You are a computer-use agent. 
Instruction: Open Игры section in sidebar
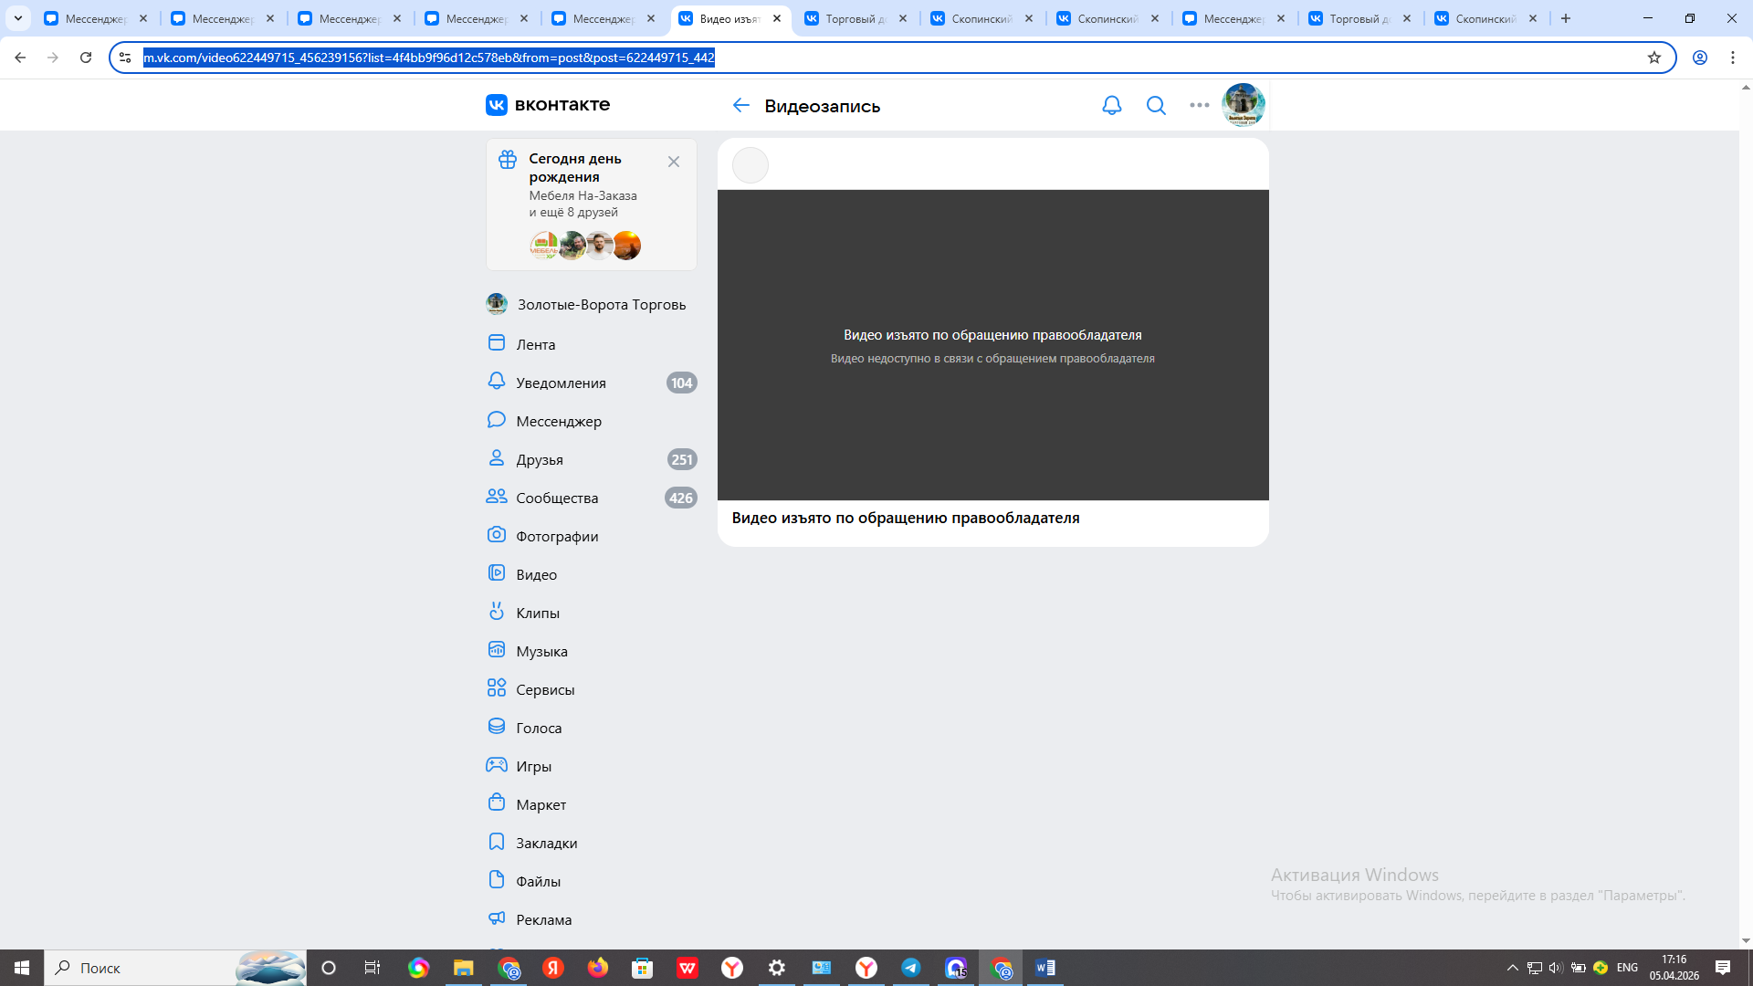pyautogui.click(x=533, y=766)
